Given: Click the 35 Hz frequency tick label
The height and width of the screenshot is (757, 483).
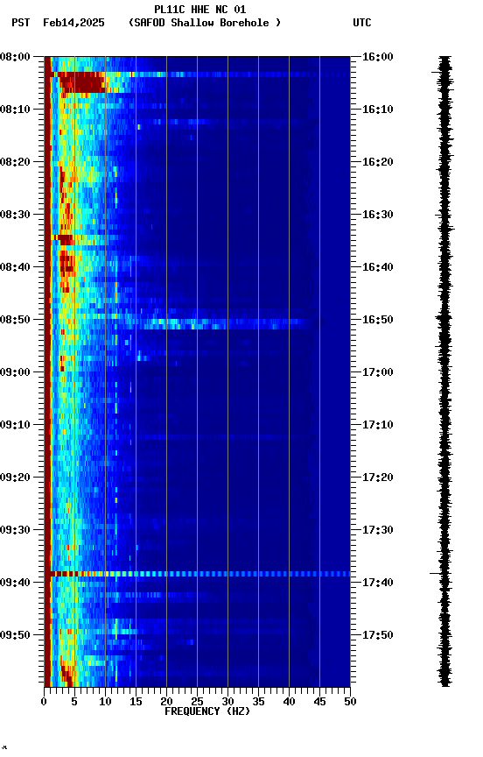Looking at the screenshot, I should coord(258,702).
